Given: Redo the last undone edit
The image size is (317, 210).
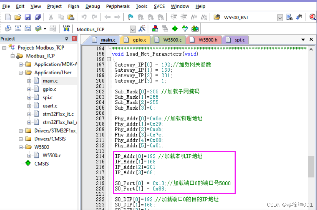Looking at the screenshot, I should click(94, 17).
